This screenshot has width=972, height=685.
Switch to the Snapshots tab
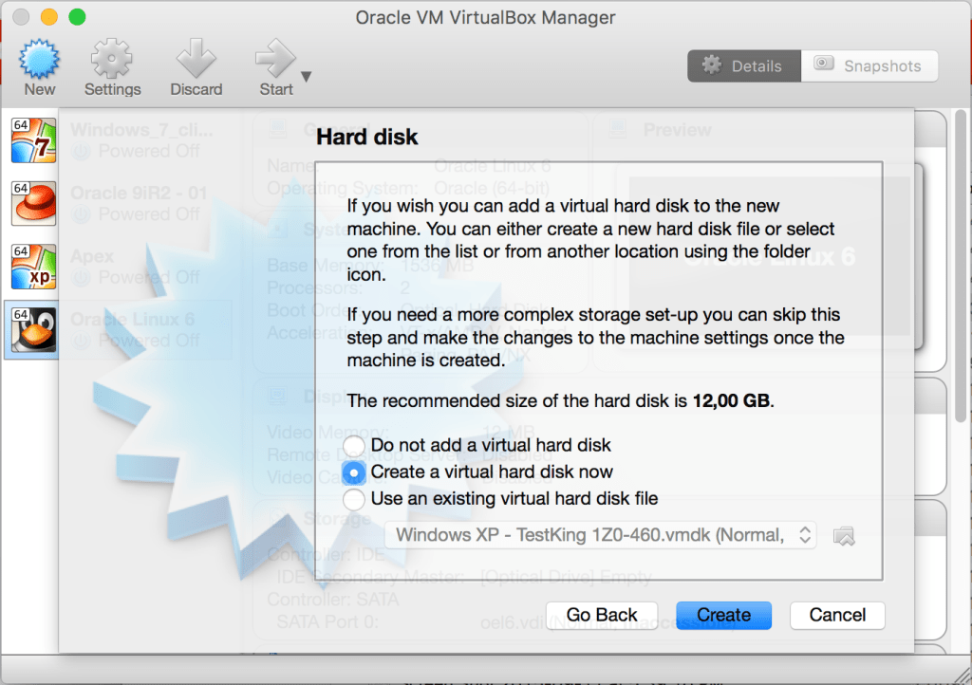pos(869,65)
